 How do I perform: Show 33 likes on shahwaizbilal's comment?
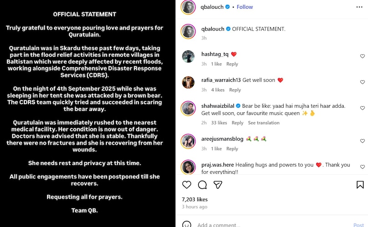coord(219,123)
